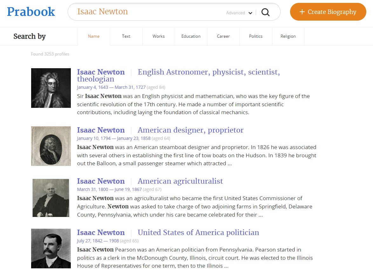Click description starting Sir Isaac Newton was an English physicist
This screenshot has height=275, width=373.
point(193,104)
